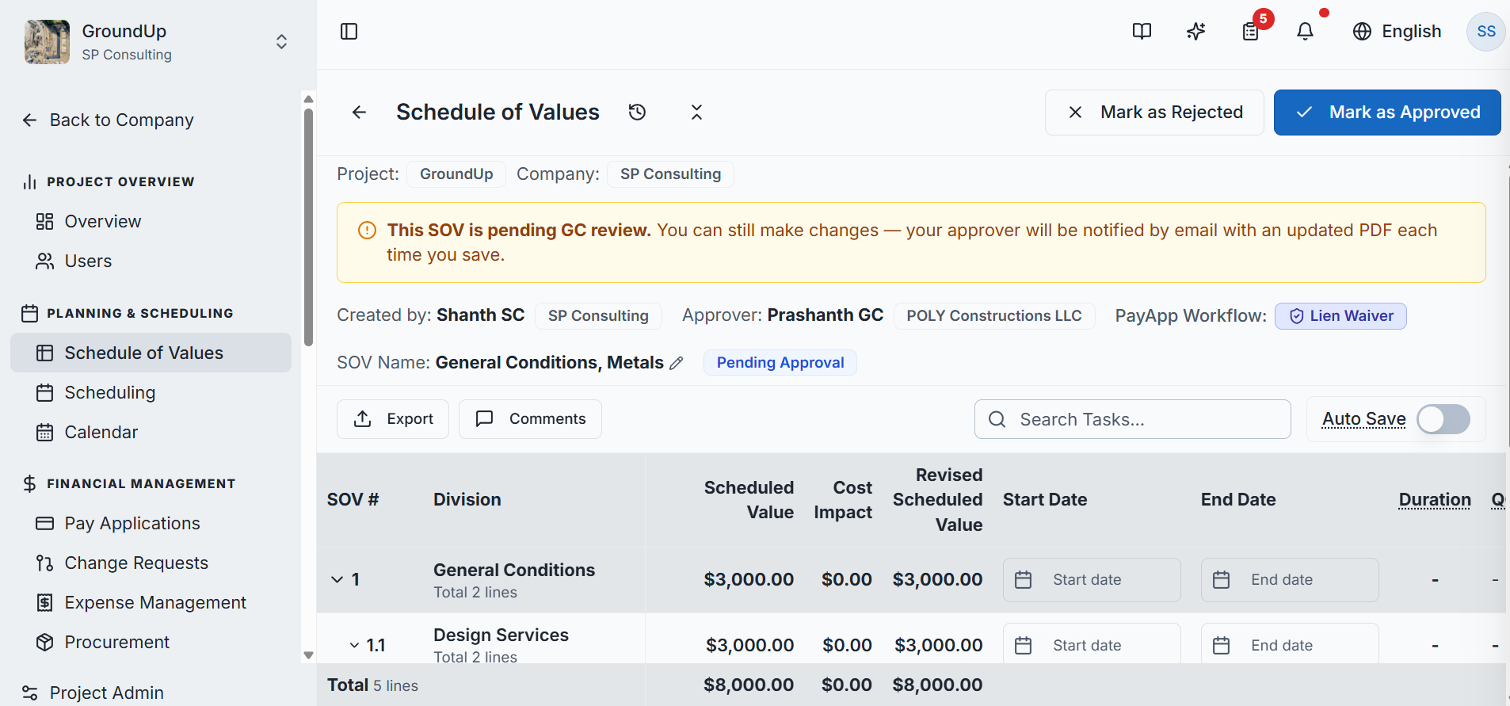Image resolution: width=1510 pixels, height=706 pixels.
Task: Collapse the Design Services row 1.1
Action: point(355,646)
